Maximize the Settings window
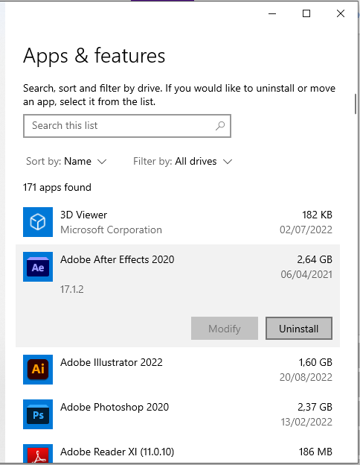 306,13
